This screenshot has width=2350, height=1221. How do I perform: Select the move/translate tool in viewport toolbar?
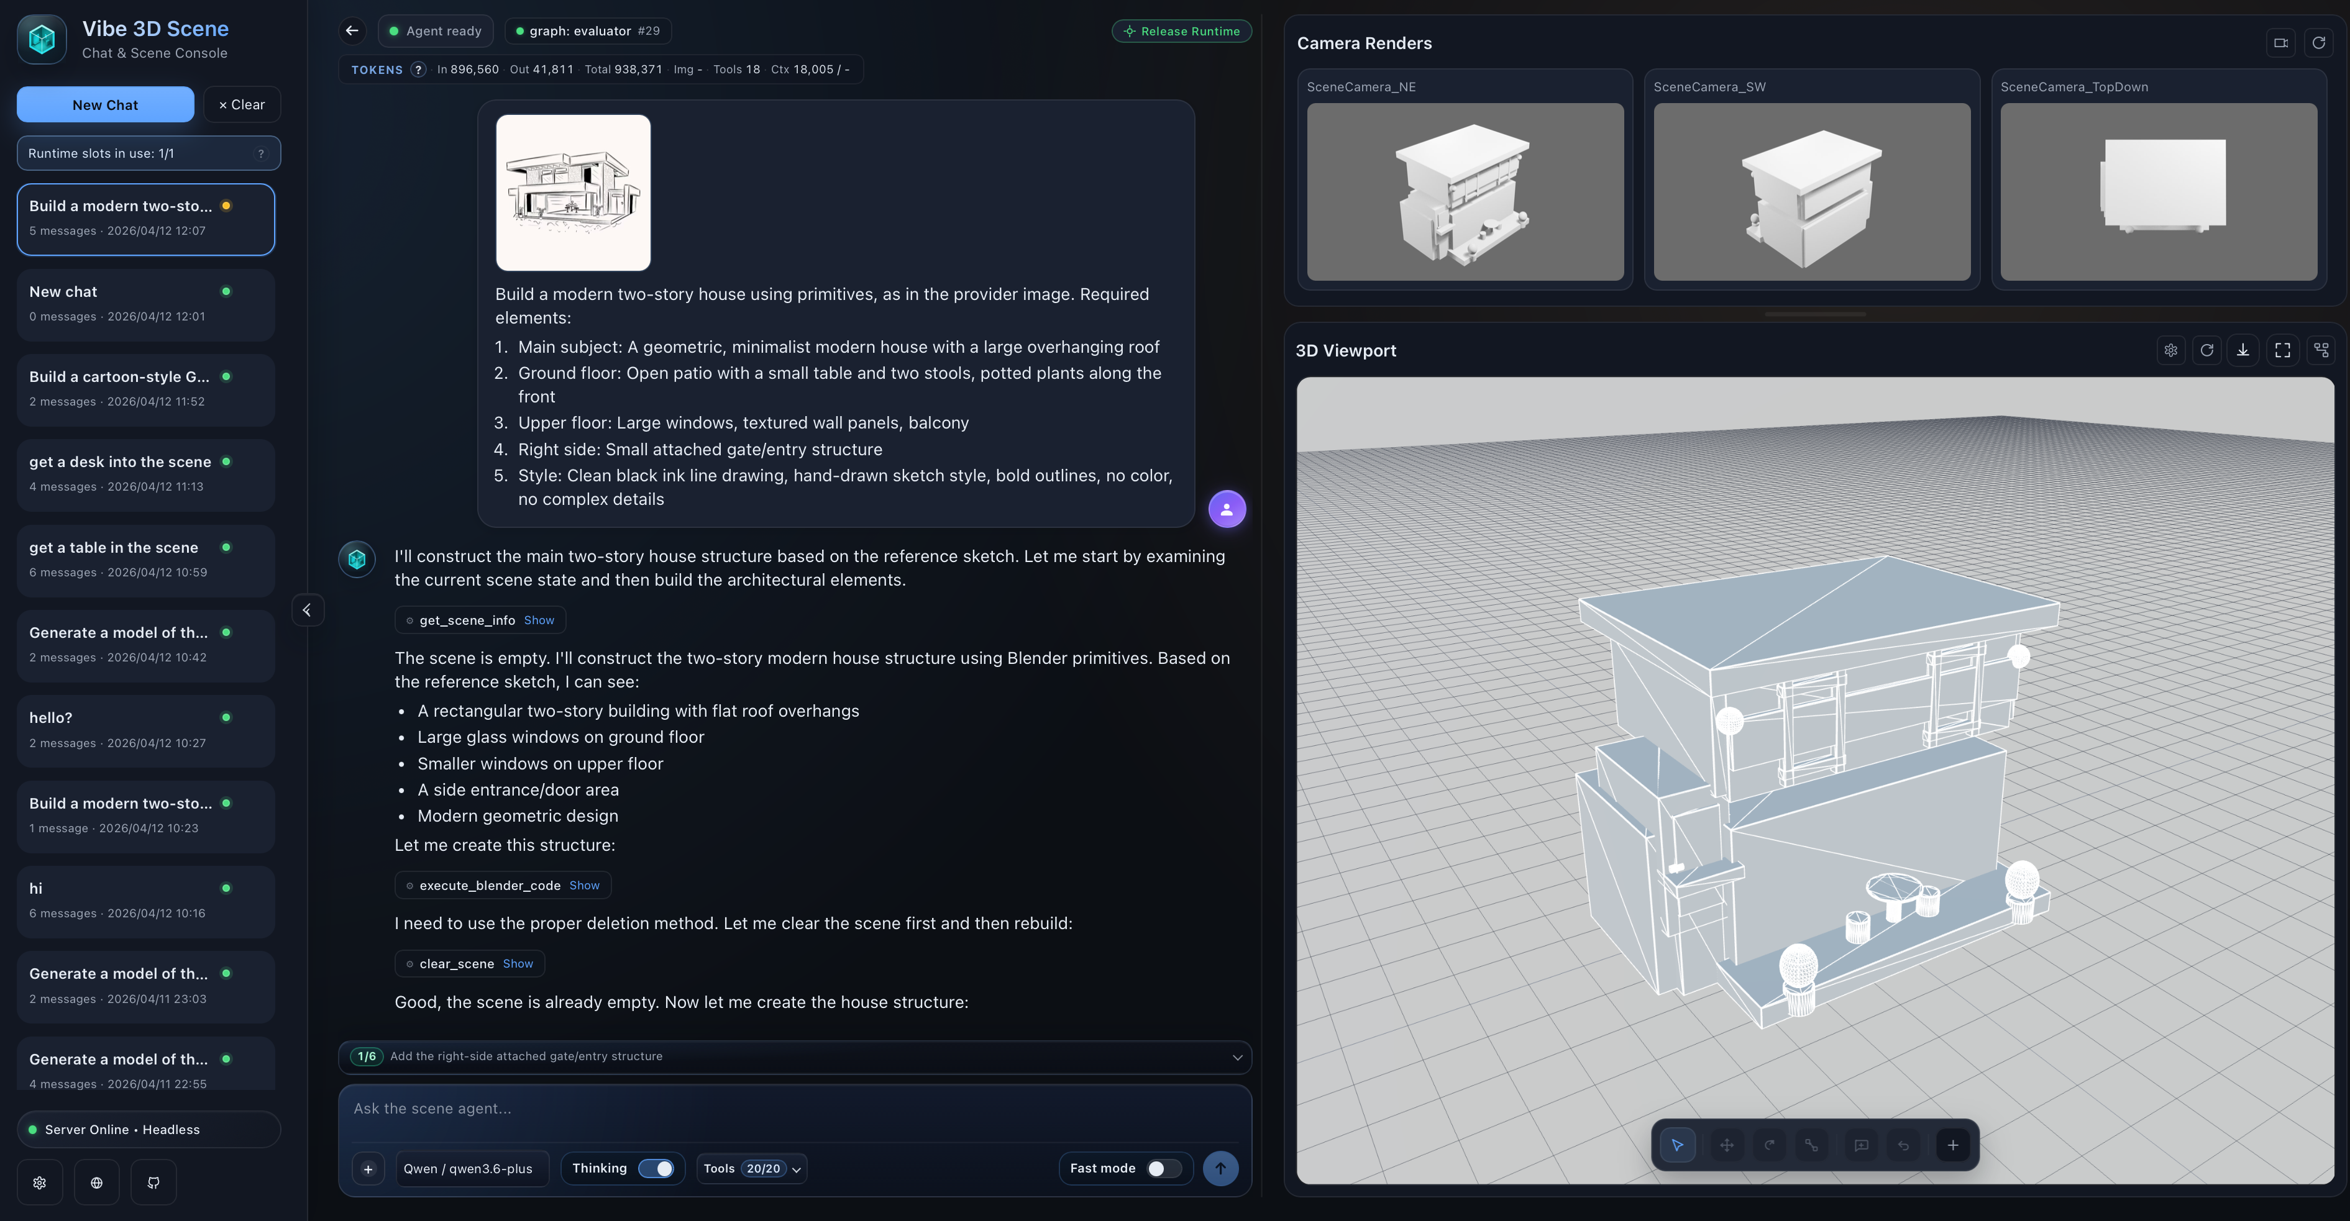click(1726, 1145)
